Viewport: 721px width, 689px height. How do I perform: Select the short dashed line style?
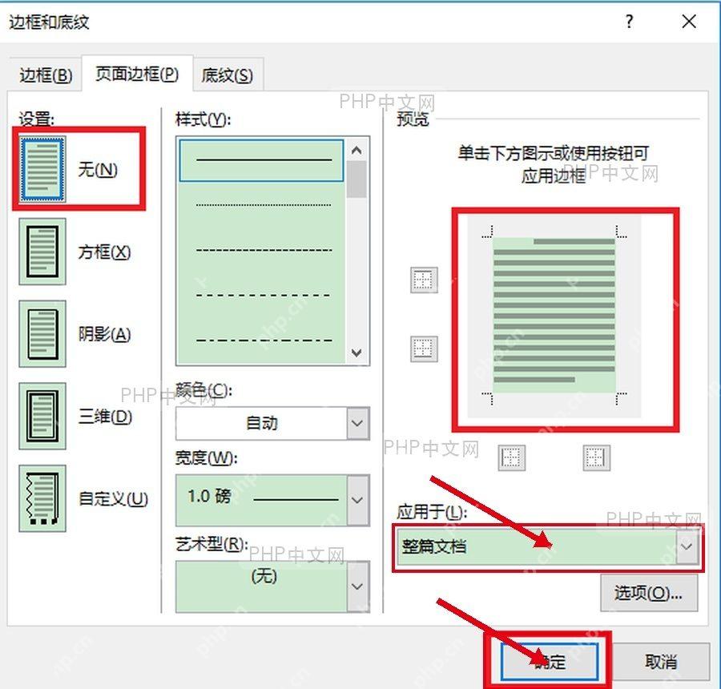tap(264, 250)
